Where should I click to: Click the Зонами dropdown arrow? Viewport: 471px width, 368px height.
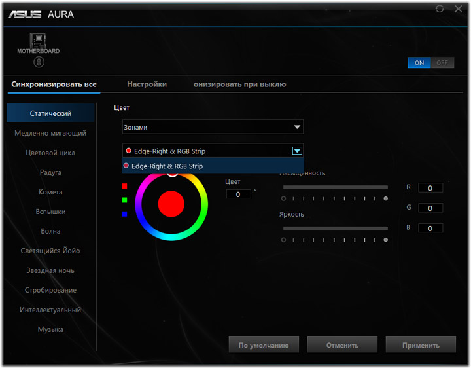[x=297, y=127]
